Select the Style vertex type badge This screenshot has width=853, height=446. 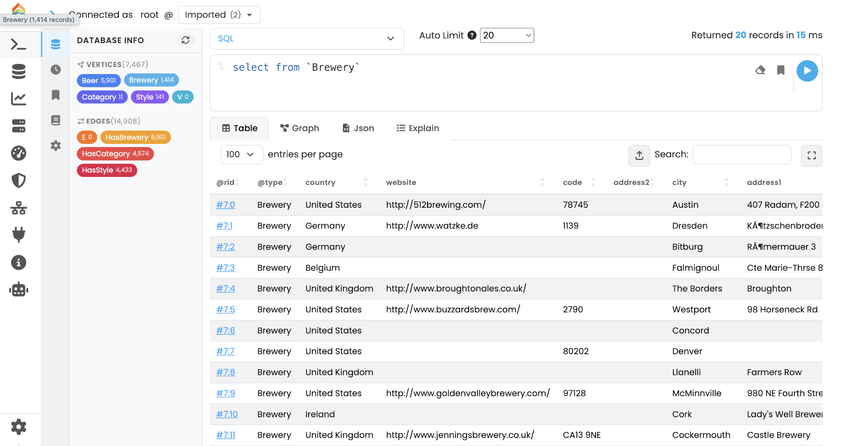[150, 97]
